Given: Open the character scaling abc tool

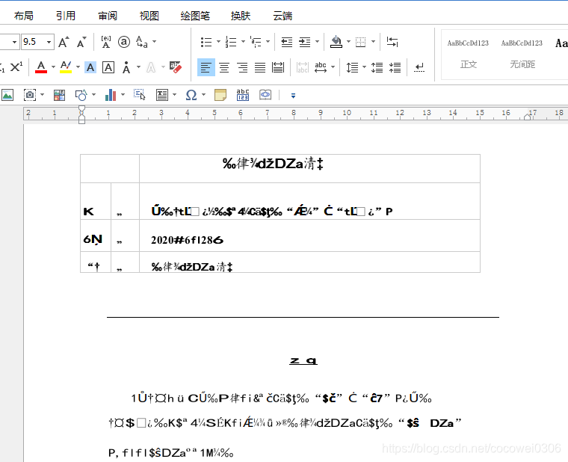Looking at the screenshot, I should tap(321, 67).
